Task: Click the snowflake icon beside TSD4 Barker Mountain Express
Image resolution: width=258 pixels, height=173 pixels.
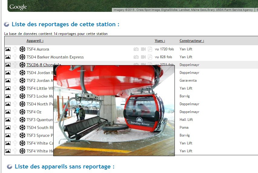Action: 22,57
